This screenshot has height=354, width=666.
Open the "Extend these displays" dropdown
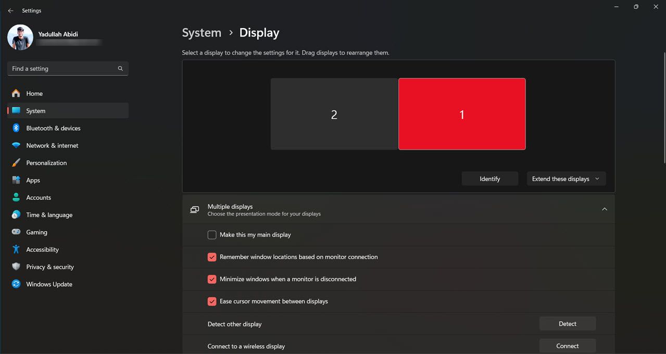click(566, 179)
